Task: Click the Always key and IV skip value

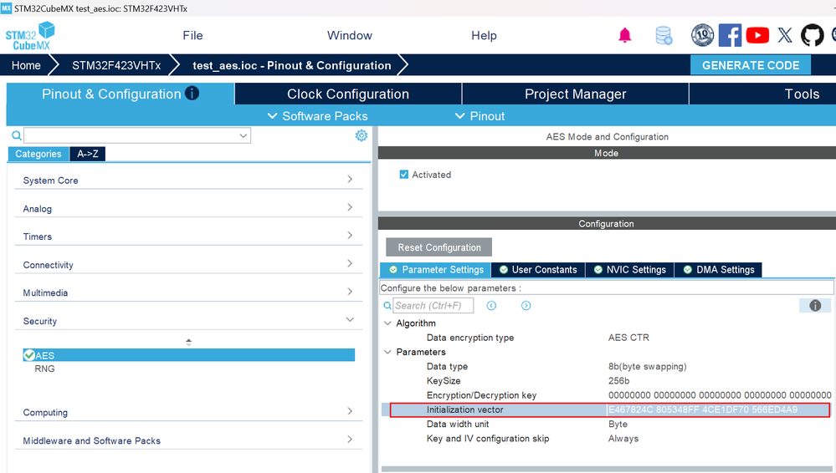Action: pyautogui.click(x=623, y=439)
